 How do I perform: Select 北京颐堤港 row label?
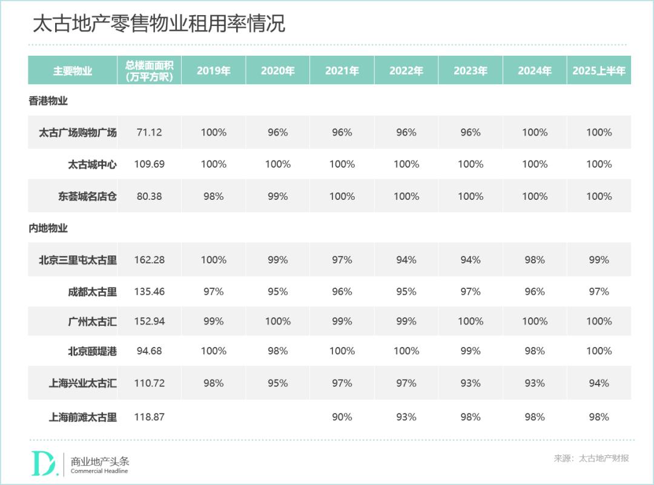coord(92,351)
